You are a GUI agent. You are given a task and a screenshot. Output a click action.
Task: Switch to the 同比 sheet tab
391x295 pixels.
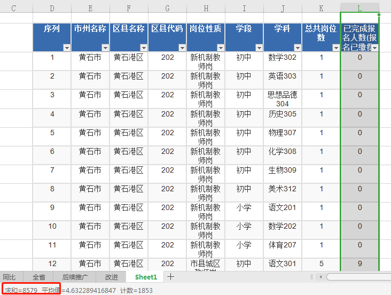click(x=9, y=277)
